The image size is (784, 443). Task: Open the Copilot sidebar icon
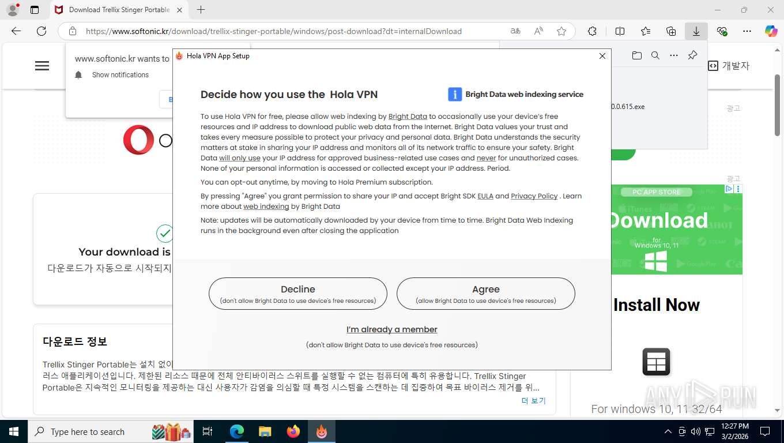tap(771, 31)
